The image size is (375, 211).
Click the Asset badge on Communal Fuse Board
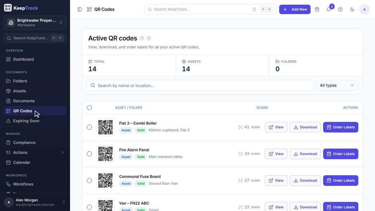point(126,183)
